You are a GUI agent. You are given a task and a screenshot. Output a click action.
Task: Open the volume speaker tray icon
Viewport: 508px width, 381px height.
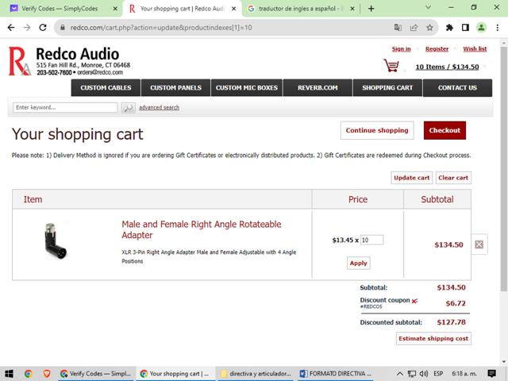coord(424,374)
